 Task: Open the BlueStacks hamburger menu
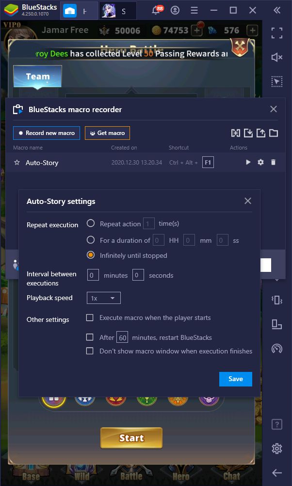coord(194,10)
